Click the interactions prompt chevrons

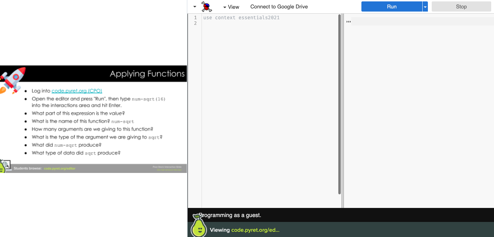click(x=348, y=21)
